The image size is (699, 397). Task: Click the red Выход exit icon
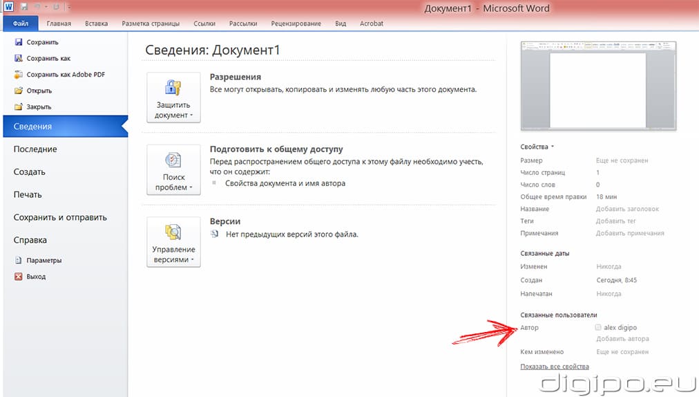(19, 277)
